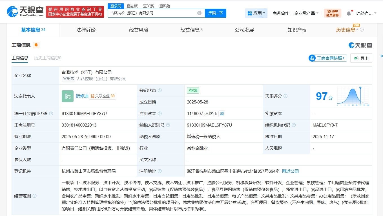Click the 工商官网快照 button

327,58
